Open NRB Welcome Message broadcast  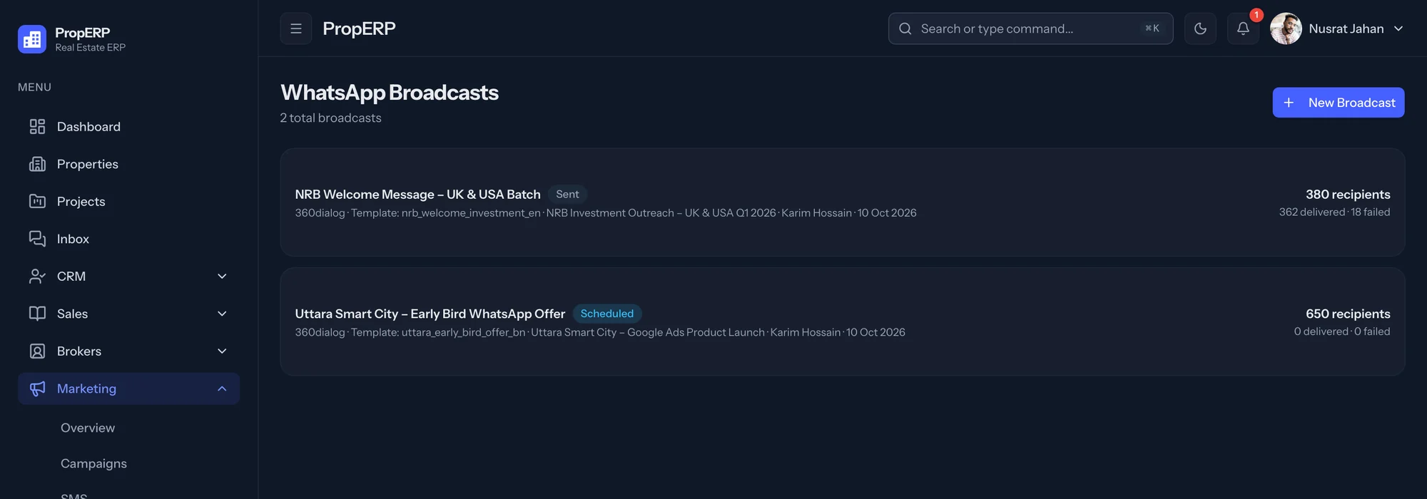(843, 202)
